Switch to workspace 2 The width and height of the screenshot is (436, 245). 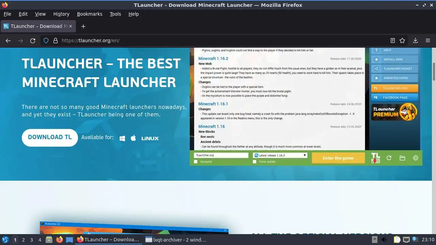[23, 240]
